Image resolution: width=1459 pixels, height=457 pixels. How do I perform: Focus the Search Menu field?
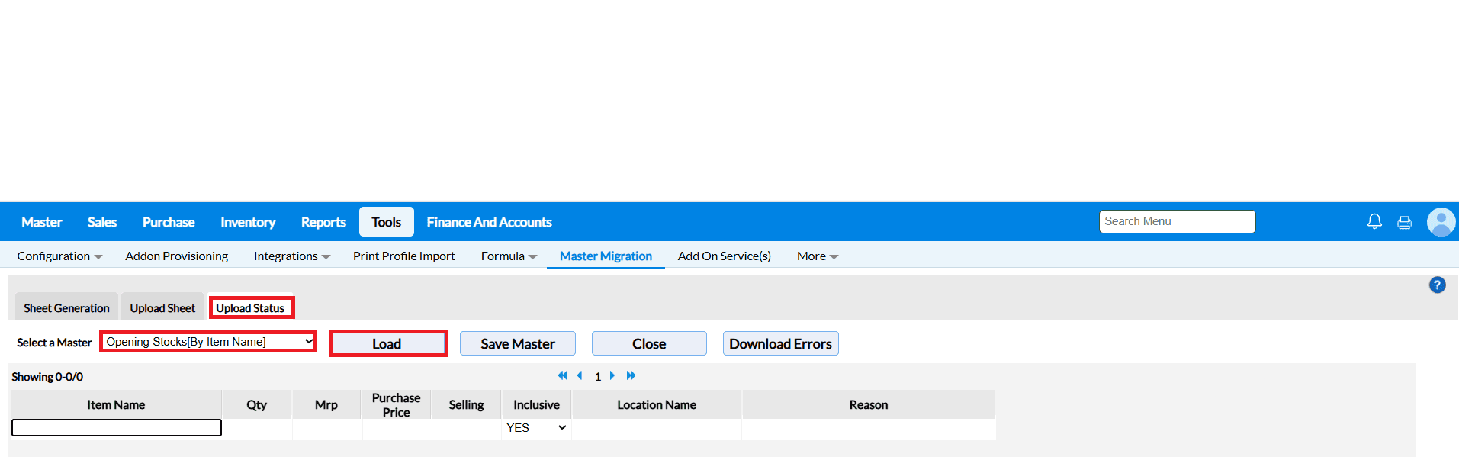1177,221
